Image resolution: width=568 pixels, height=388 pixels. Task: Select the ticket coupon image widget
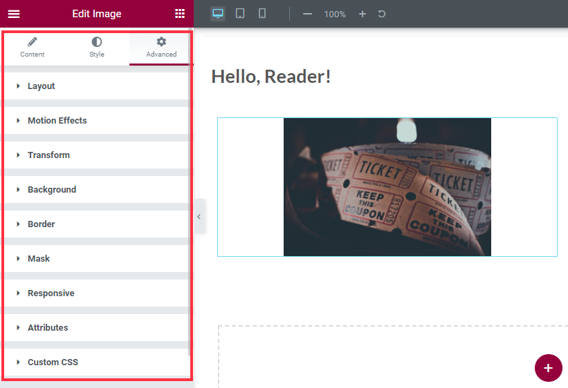pyautogui.click(x=387, y=187)
